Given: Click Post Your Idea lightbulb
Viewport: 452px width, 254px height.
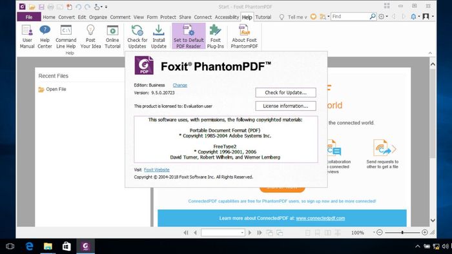Looking at the screenshot, I should coord(90,37).
